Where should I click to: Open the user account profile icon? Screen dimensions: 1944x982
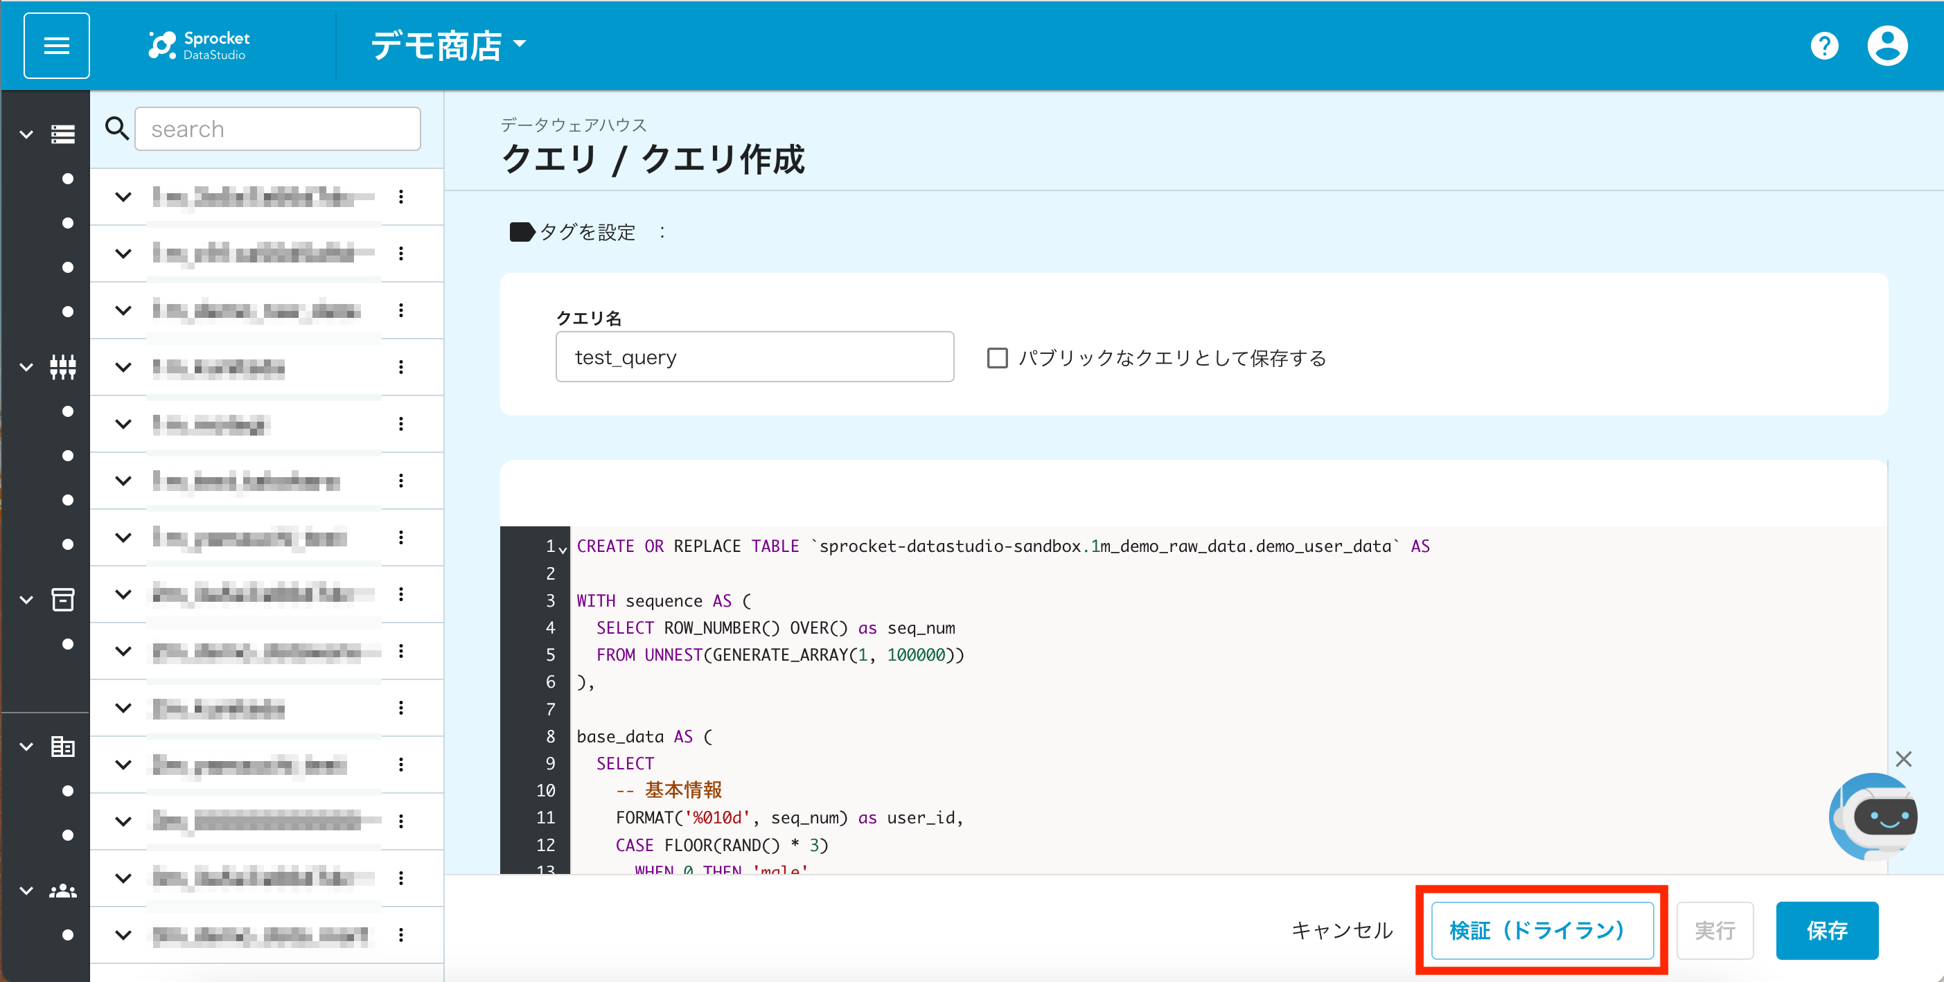click(x=1886, y=46)
